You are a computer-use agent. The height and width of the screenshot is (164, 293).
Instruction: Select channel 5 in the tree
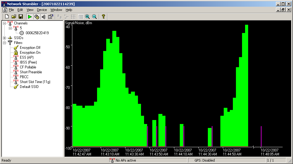click(21, 28)
